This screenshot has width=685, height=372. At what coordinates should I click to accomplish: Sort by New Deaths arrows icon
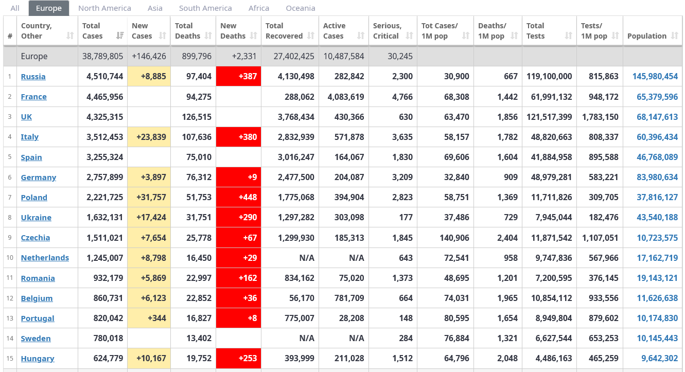tap(254, 36)
